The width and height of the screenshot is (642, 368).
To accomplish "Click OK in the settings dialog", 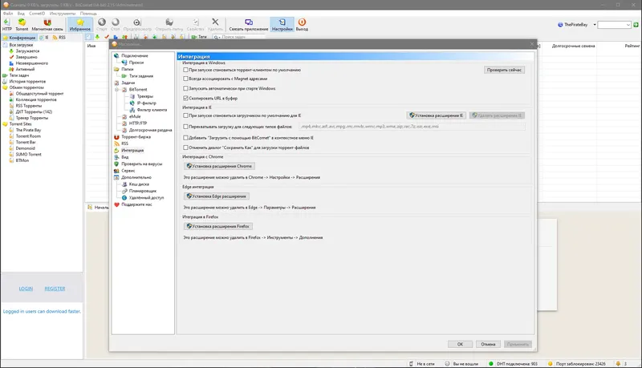I will point(460,344).
